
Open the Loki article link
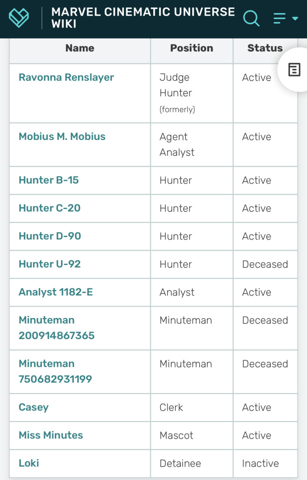tap(28, 463)
